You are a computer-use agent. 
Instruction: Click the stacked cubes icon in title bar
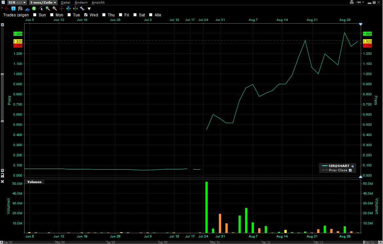(352, 2)
